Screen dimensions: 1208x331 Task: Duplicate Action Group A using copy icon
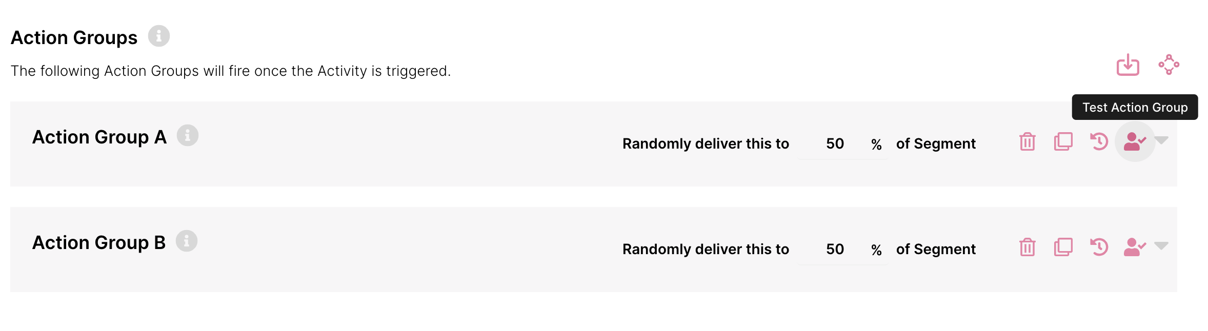(1063, 141)
